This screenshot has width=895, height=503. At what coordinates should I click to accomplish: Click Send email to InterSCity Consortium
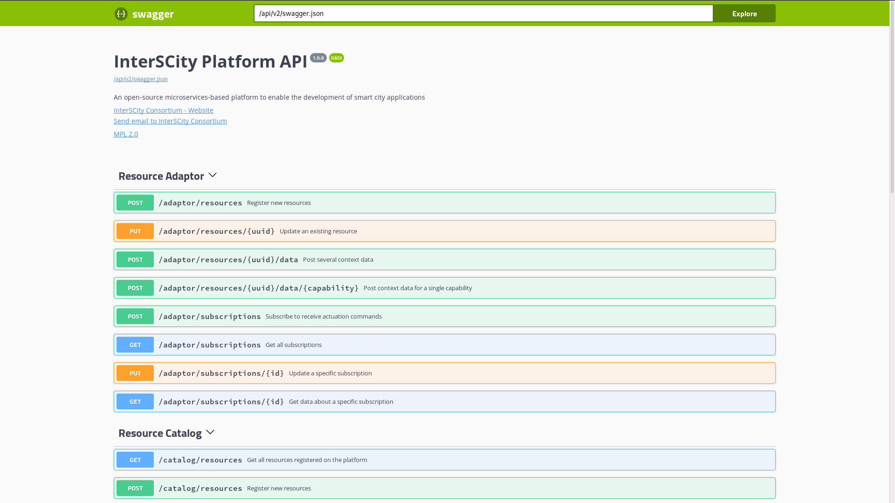point(170,121)
